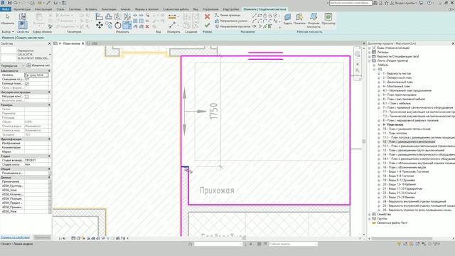Click the canvas vertical scrollbar
This screenshot has width=455, height=256.
pyautogui.click(x=364, y=141)
